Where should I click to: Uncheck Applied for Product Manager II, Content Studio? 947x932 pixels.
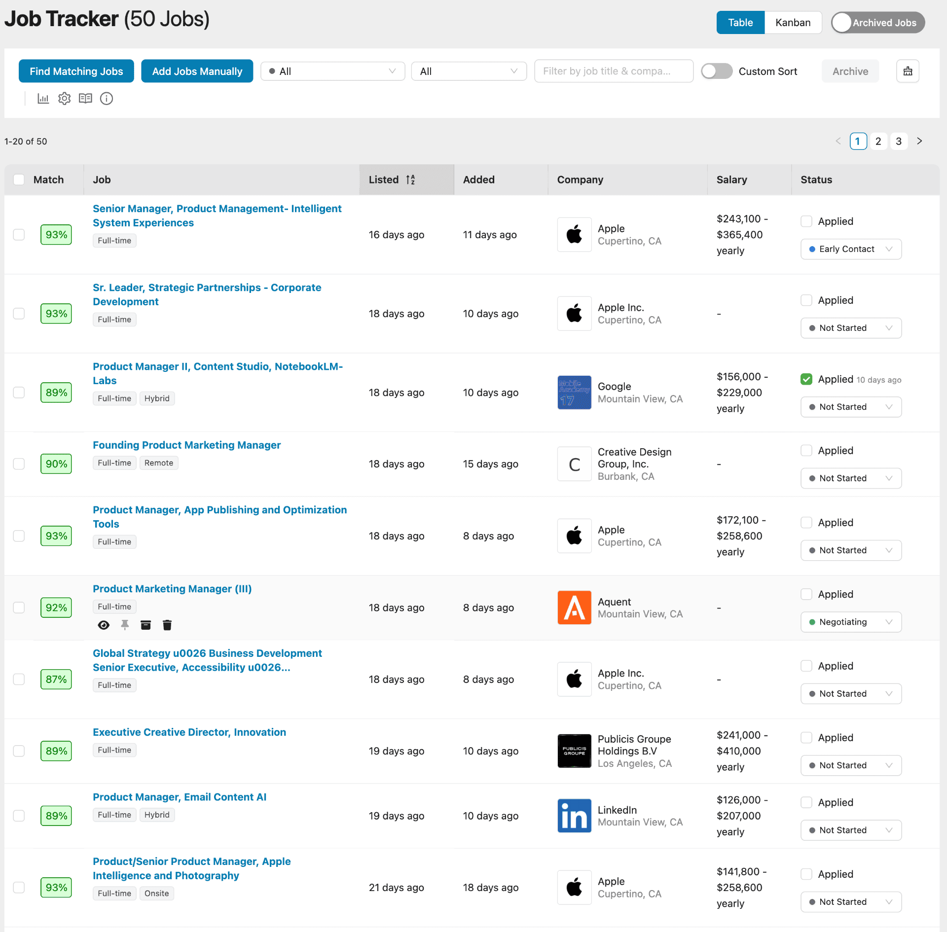point(806,379)
